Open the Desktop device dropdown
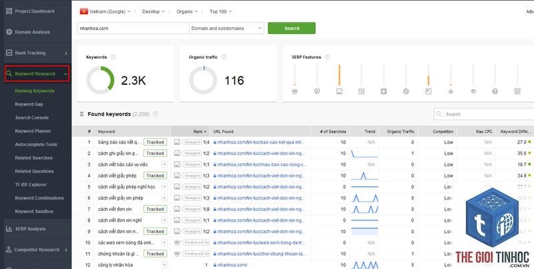 154,11
